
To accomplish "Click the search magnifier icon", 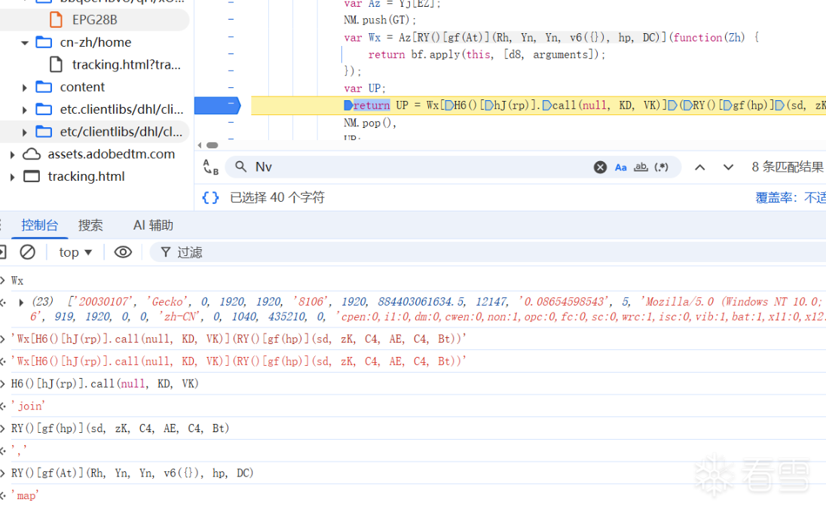I will click(240, 166).
